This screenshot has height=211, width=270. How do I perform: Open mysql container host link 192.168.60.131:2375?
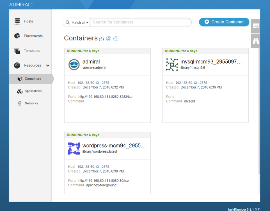click(x=191, y=83)
